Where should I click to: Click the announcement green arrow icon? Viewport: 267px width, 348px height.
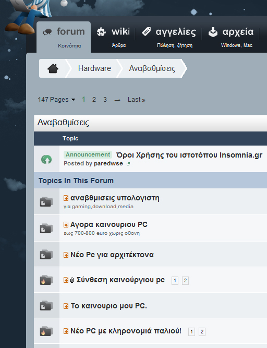[x=46, y=159]
